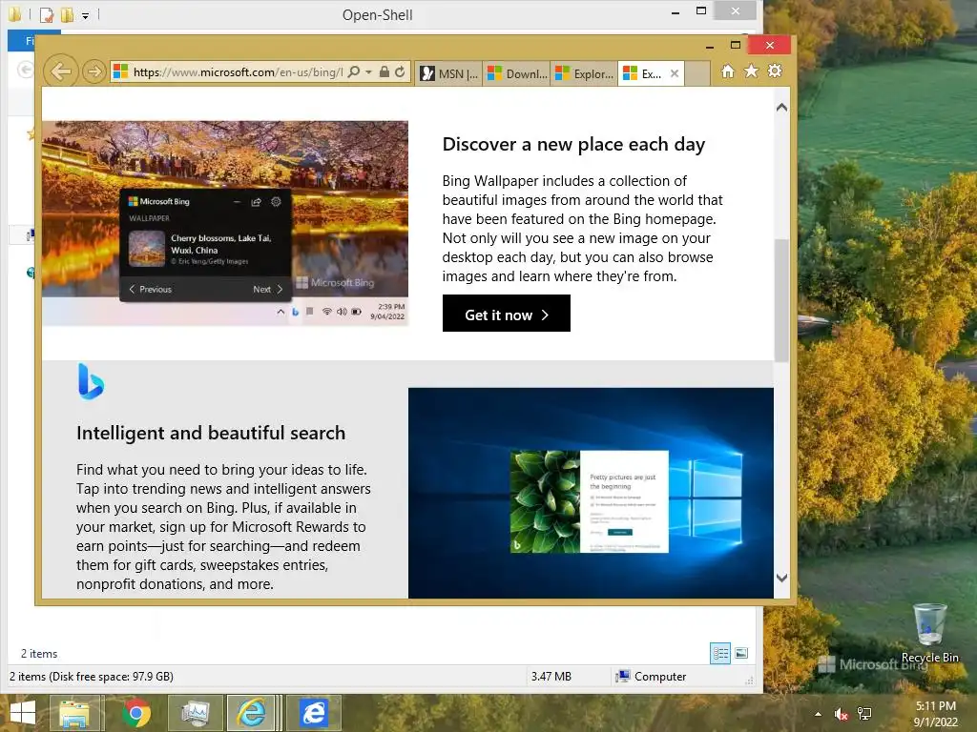
Task: Refresh the page with the reload icon
Action: coord(400,72)
